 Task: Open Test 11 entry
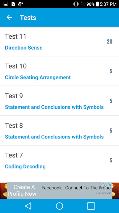coord(59,41)
